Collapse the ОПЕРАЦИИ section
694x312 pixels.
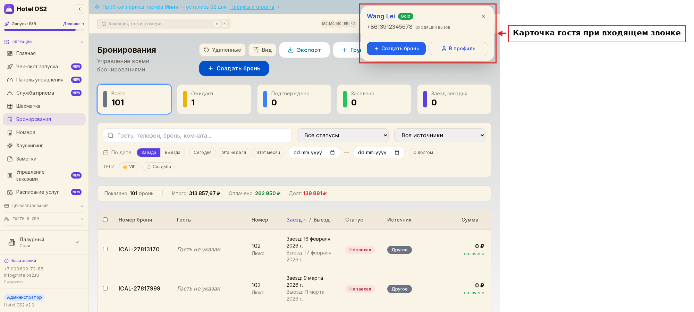[x=44, y=42]
